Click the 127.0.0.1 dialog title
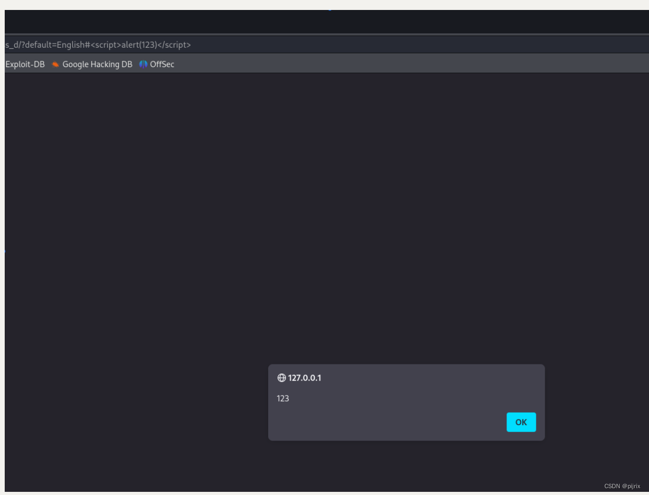This screenshot has height=495, width=649. (304, 378)
